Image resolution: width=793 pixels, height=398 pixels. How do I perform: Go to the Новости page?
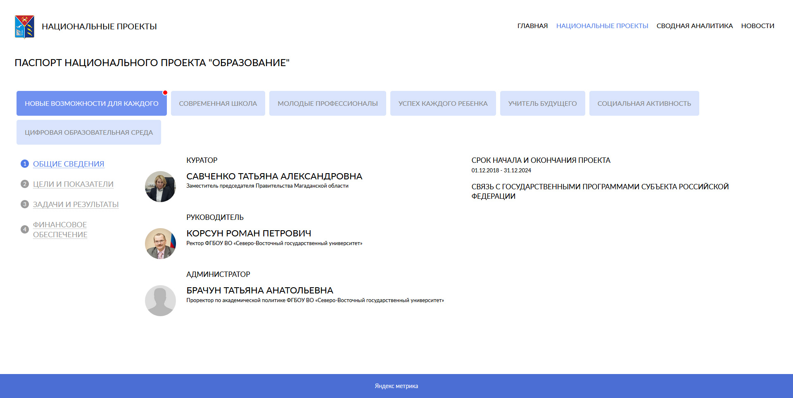point(757,26)
